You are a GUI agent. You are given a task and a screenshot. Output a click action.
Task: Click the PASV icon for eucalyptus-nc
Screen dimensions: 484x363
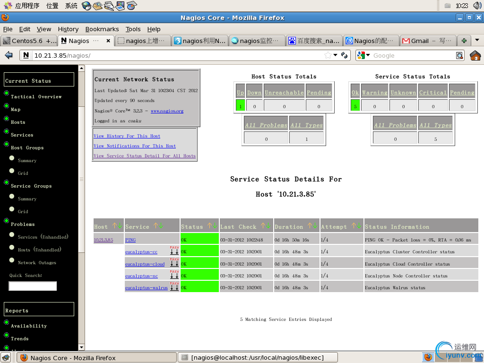pyautogui.click(x=174, y=275)
